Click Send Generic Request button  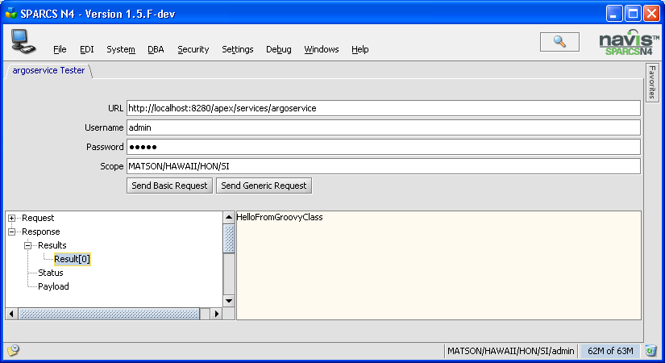coord(264,186)
